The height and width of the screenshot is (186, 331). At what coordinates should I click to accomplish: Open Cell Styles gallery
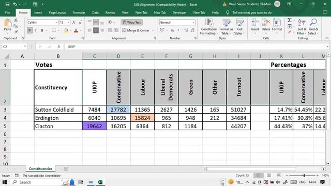pos(239,27)
